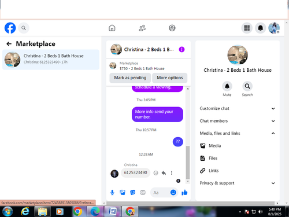Click the large listing photo in info panel
The height and width of the screenshot is (217, 289).
point(238,55)
